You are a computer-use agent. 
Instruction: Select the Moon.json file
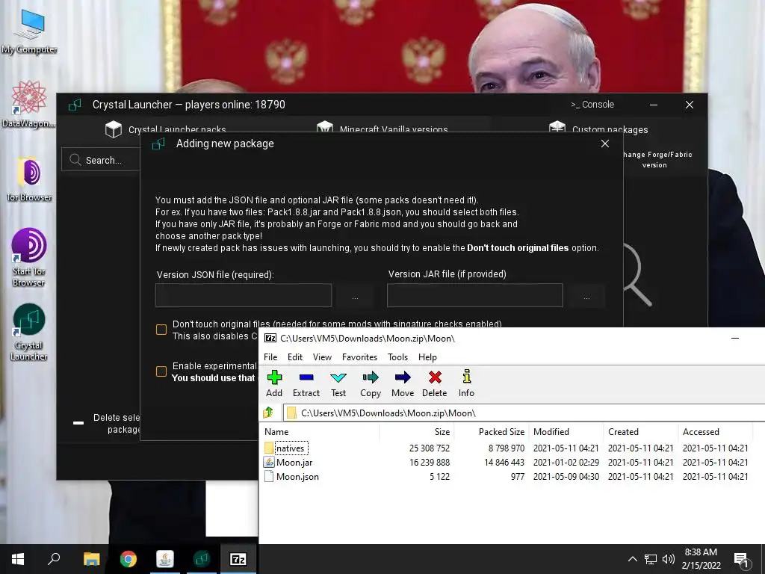tap(297, 476)
